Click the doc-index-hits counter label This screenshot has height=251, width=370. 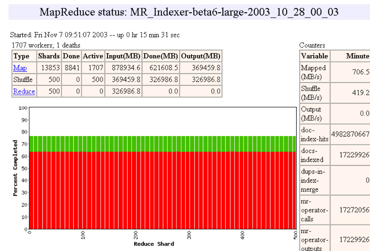pos(315,134)
